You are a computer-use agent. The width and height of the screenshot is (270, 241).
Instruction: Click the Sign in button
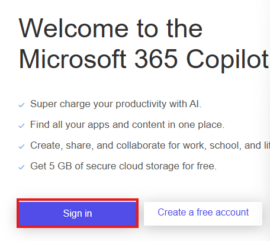[78, 213]
